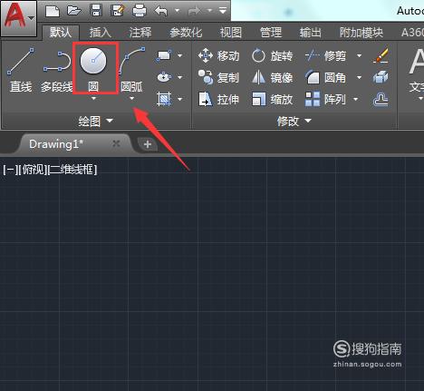Click the erase pencil icon

pyautogui.click(x=381, y=56)
